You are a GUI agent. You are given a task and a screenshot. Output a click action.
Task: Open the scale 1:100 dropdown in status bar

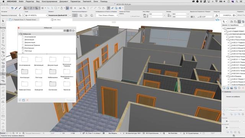(76, 133)
